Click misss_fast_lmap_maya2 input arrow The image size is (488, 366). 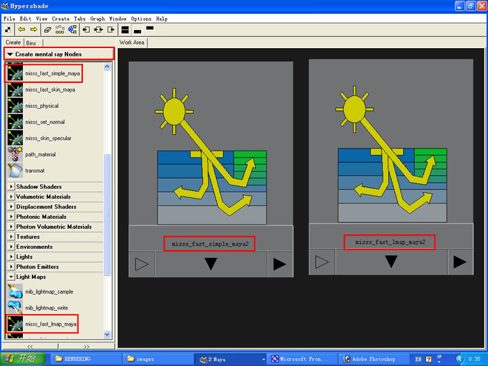pyautogui.click(x=322, y=261)
